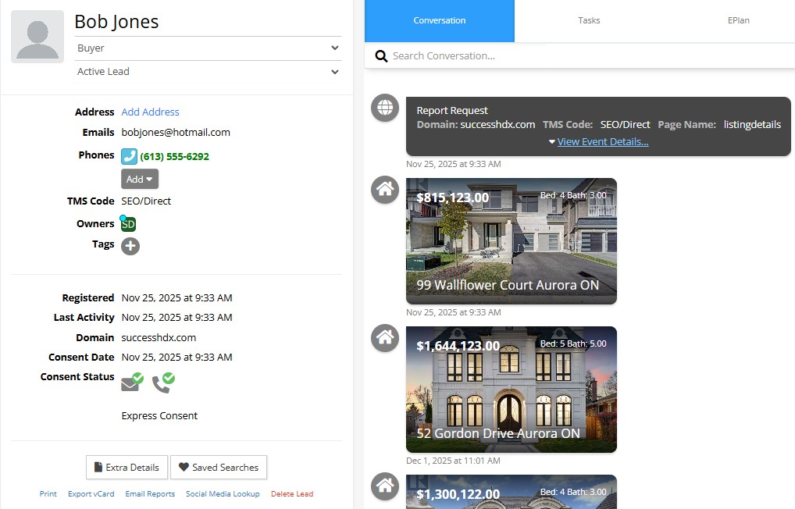
Task: Switch to the EPlan tab
Action: point(738,20)
